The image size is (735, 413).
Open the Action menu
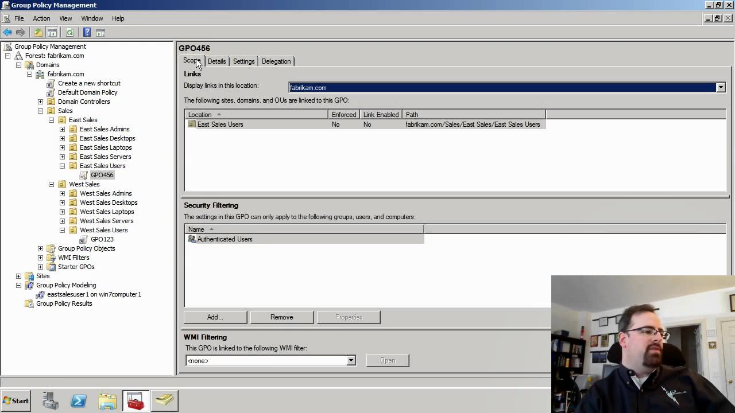[41, 18]
